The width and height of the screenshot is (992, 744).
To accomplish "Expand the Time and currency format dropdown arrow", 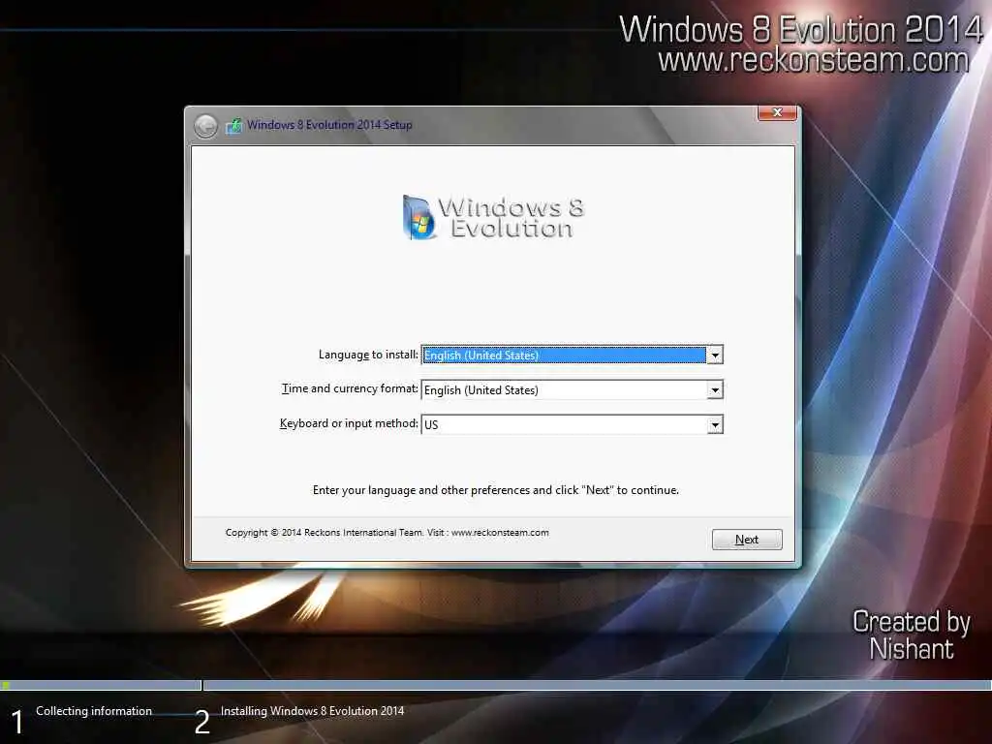I will [x=714, y=389].
